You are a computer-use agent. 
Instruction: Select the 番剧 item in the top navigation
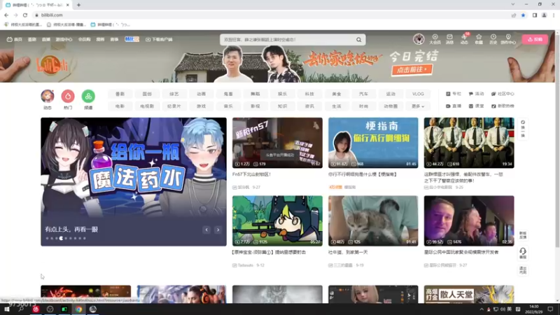[x=32, y=39]
